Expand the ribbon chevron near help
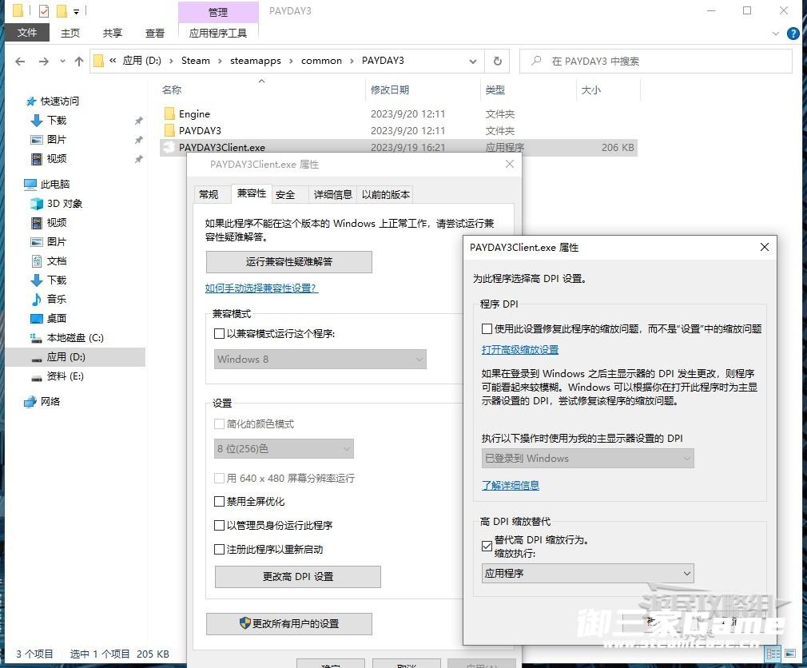The height and width of the screenshot is (668, 807). point(774,34)
